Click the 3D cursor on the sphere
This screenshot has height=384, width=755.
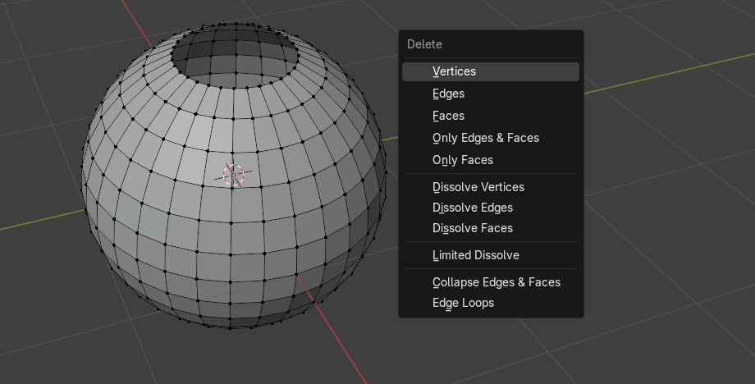tap(234, 174)
